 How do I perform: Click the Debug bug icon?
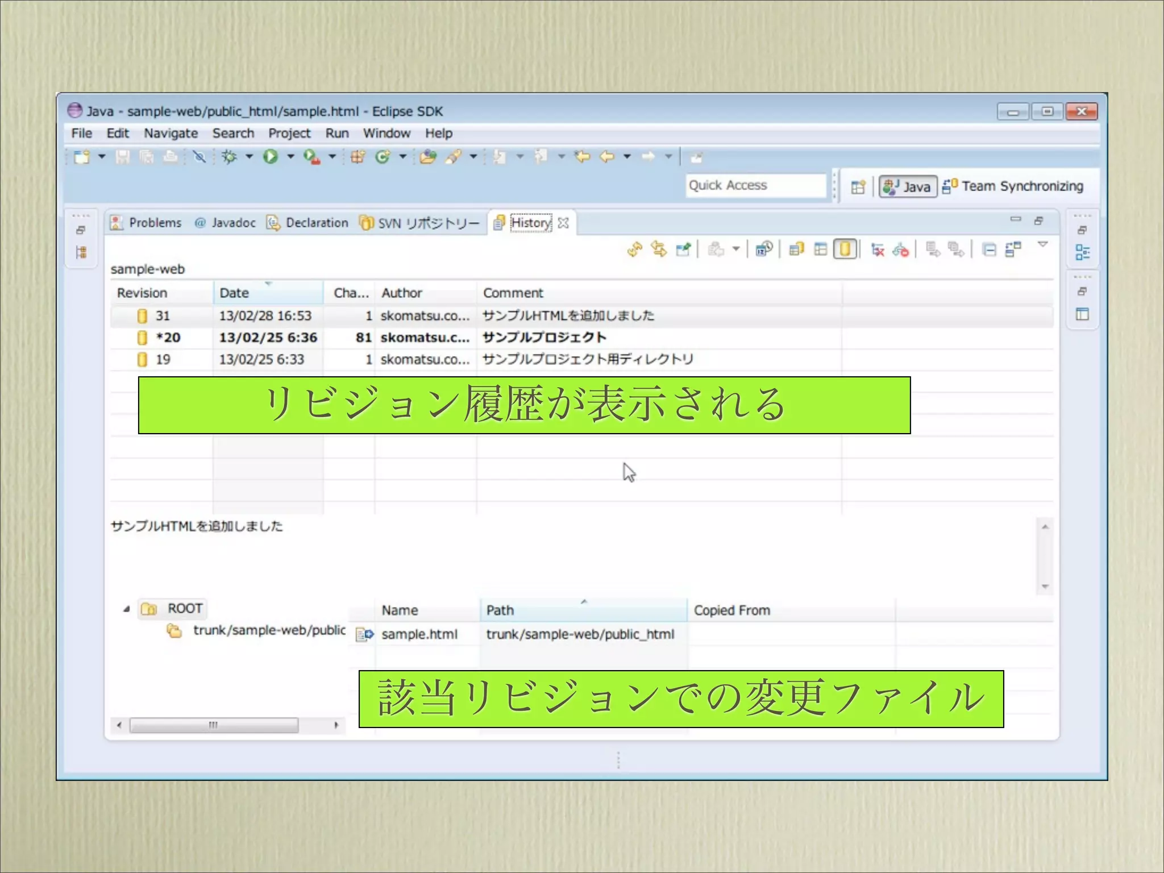click(230, 156)
